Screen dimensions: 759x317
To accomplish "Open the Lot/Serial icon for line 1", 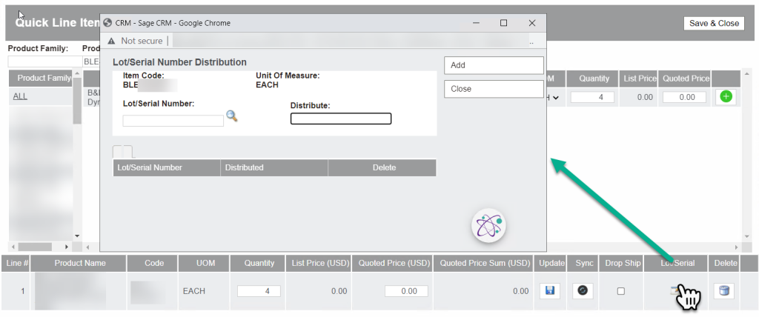I will pyautogui.click(x=675, y=290).
